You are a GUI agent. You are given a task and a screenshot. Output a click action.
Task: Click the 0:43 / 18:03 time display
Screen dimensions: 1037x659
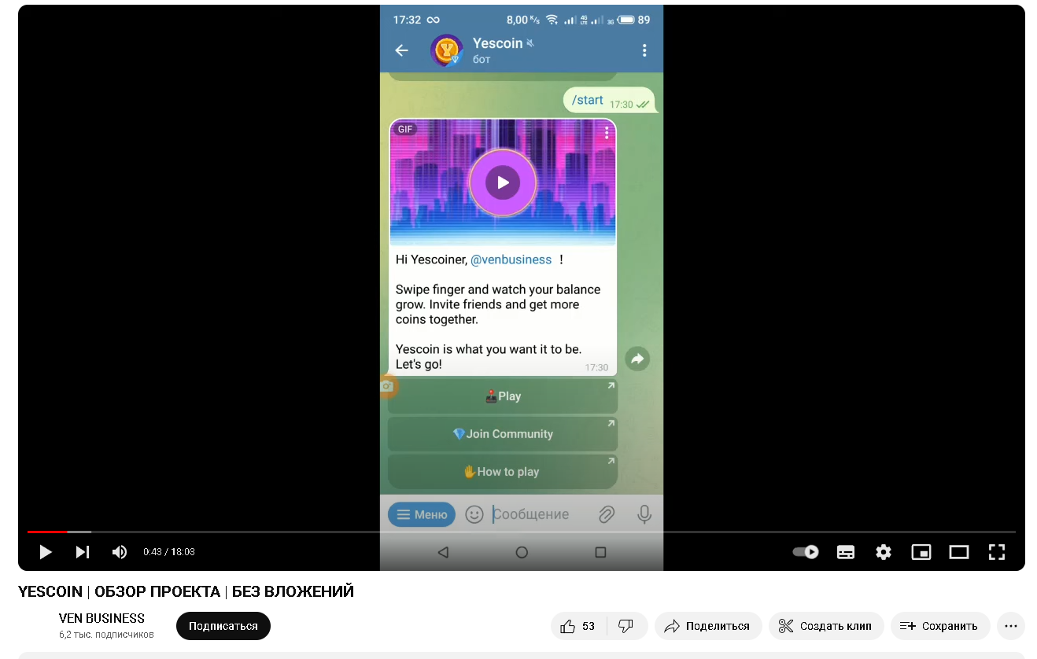tap(169, 552)
